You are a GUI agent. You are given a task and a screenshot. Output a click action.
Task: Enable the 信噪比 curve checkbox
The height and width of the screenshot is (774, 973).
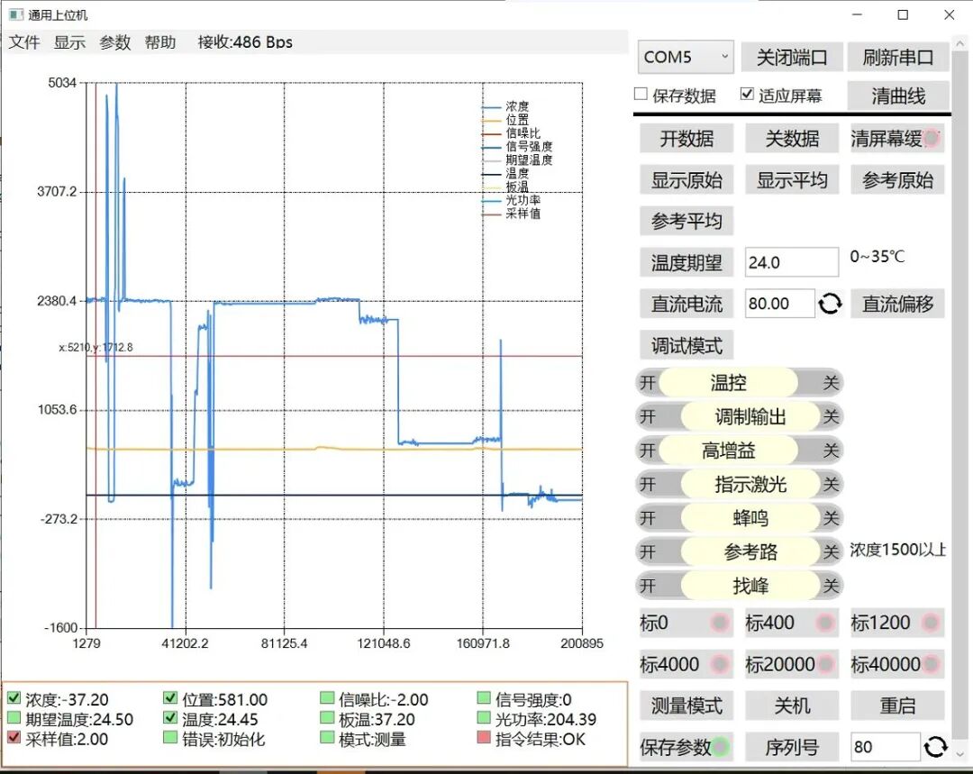click(x=327, y=699)
